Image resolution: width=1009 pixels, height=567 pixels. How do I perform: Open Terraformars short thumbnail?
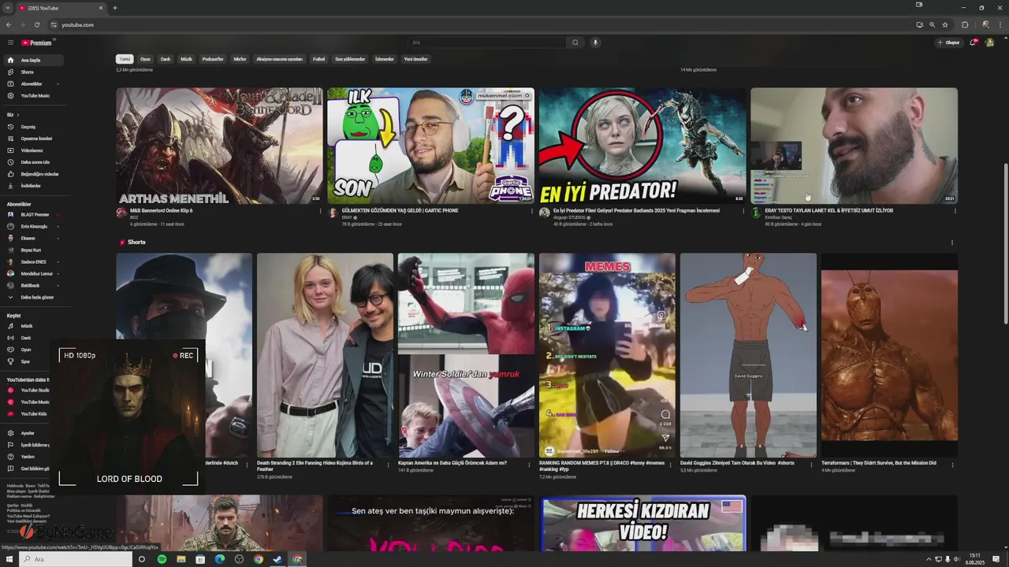889,355
